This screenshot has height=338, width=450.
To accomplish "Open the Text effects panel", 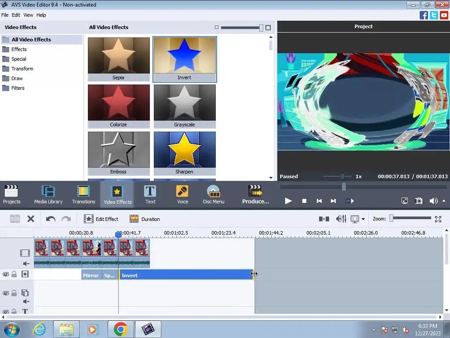I will (x=150, y=194).
